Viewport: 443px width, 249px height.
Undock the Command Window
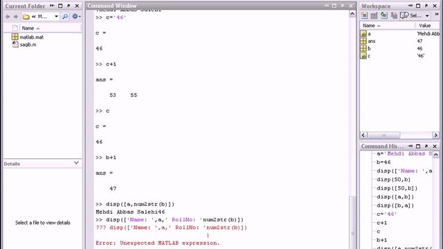(x=343, y=6)
